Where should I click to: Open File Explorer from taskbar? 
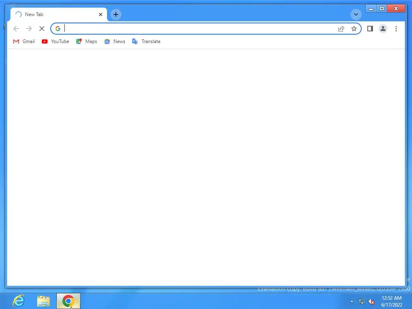pos(43,301)
